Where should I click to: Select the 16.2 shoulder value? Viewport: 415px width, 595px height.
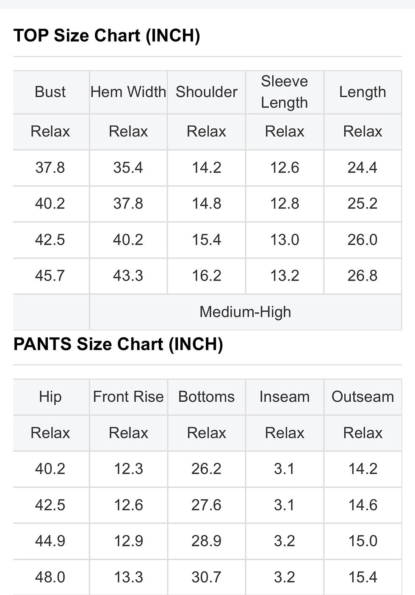pos(207,276)
